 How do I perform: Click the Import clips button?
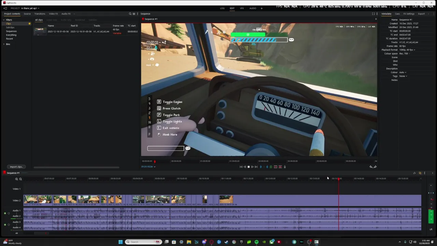[x=16, y=167]
